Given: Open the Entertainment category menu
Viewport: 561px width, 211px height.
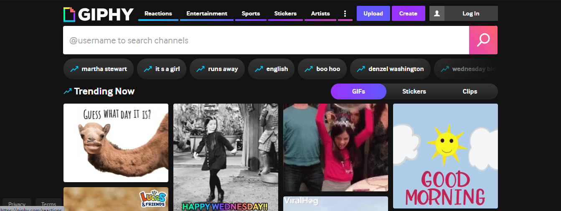Looking at the screenshot, I should pos(207,13).
